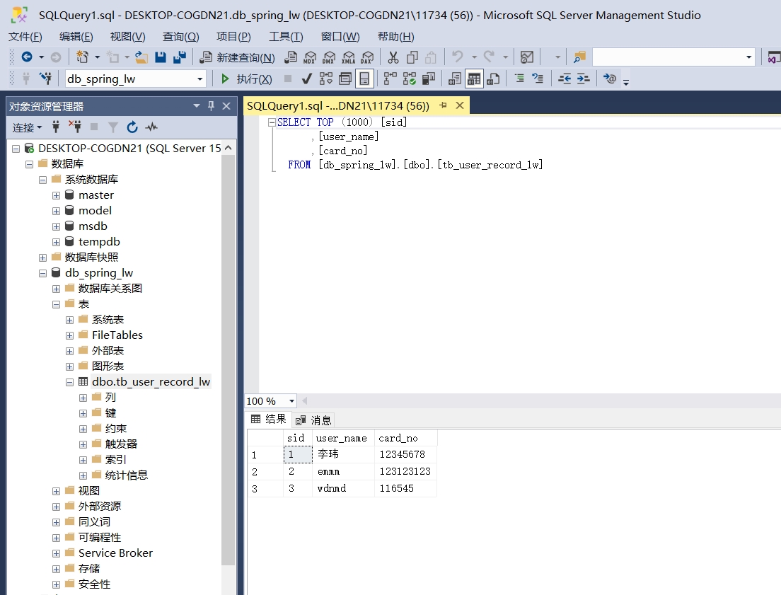781x595 pixels.
Task: Open the 文件(F) menu
Action: tap(25, 36)
